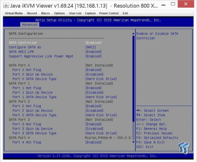Open Port 0 [Hard Disk Drive] value
The height and width of the screenshot is (162, 197).
coord(101,79)
